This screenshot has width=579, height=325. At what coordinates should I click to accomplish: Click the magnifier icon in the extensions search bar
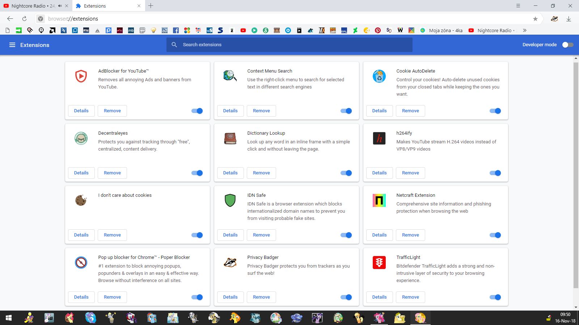(x=174, y=45)
